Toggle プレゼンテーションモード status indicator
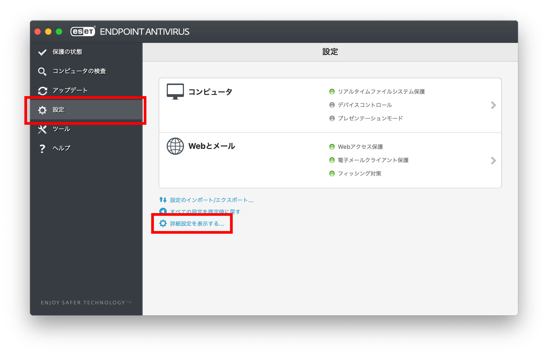Image resolution: width=548 pixels, height=355 pixels. pyautogui.click(x=332, y=118)
